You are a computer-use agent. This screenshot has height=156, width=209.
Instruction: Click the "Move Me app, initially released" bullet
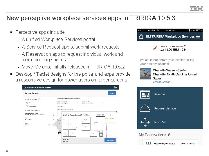(x=73, y=67)
